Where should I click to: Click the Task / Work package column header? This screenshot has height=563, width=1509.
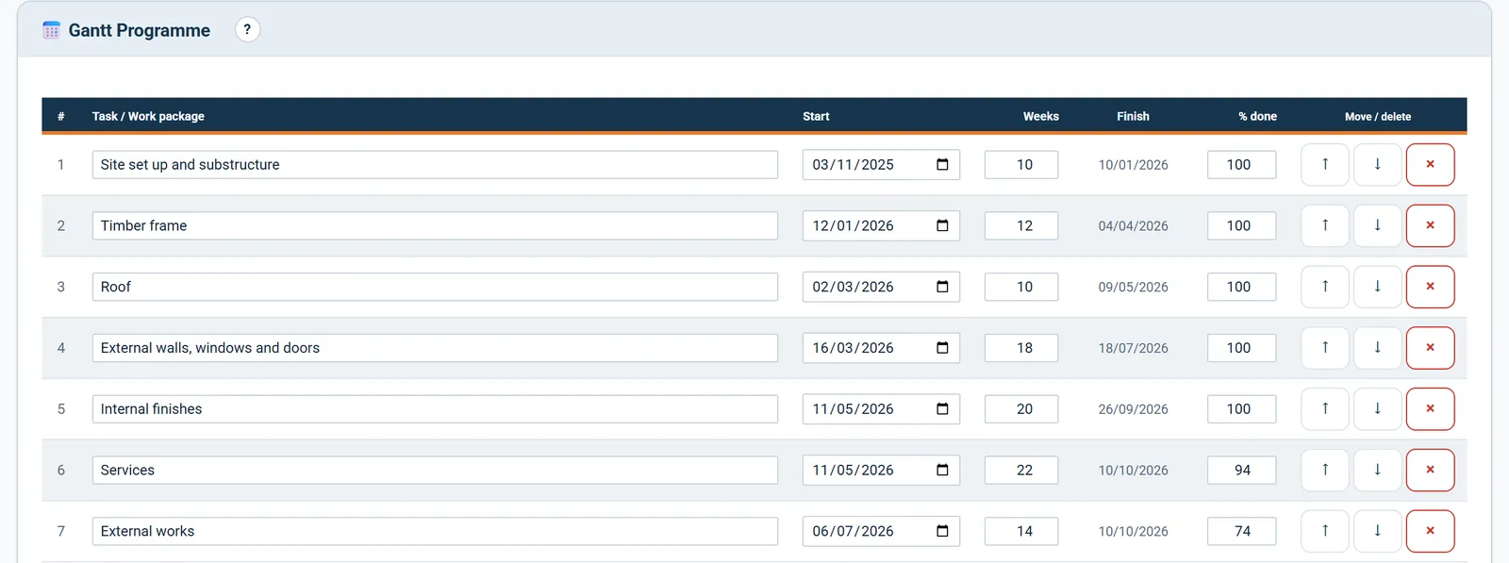148,116
